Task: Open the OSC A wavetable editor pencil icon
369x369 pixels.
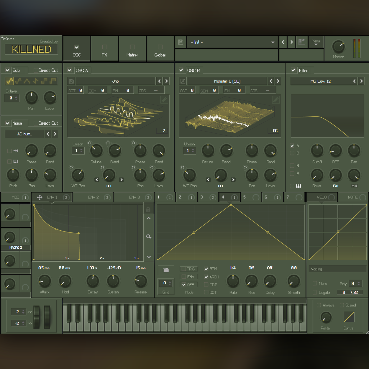Action: [x=164, y=100]
